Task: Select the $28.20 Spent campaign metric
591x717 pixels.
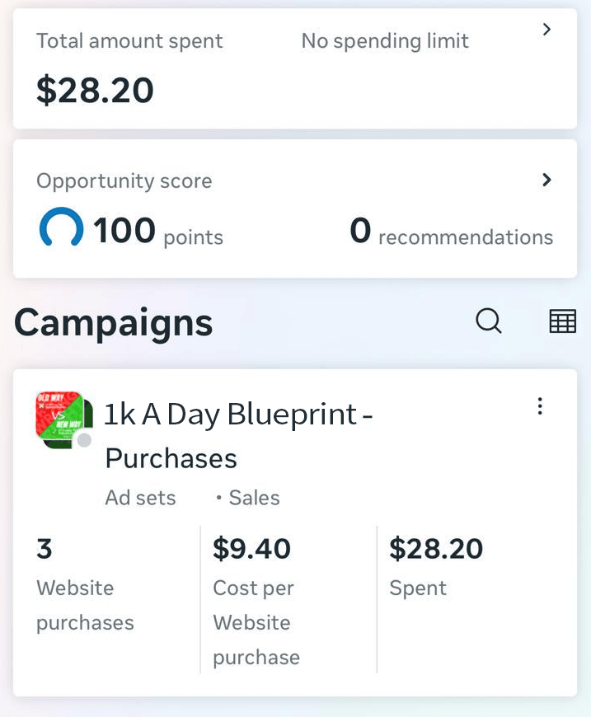Action: 435,567
